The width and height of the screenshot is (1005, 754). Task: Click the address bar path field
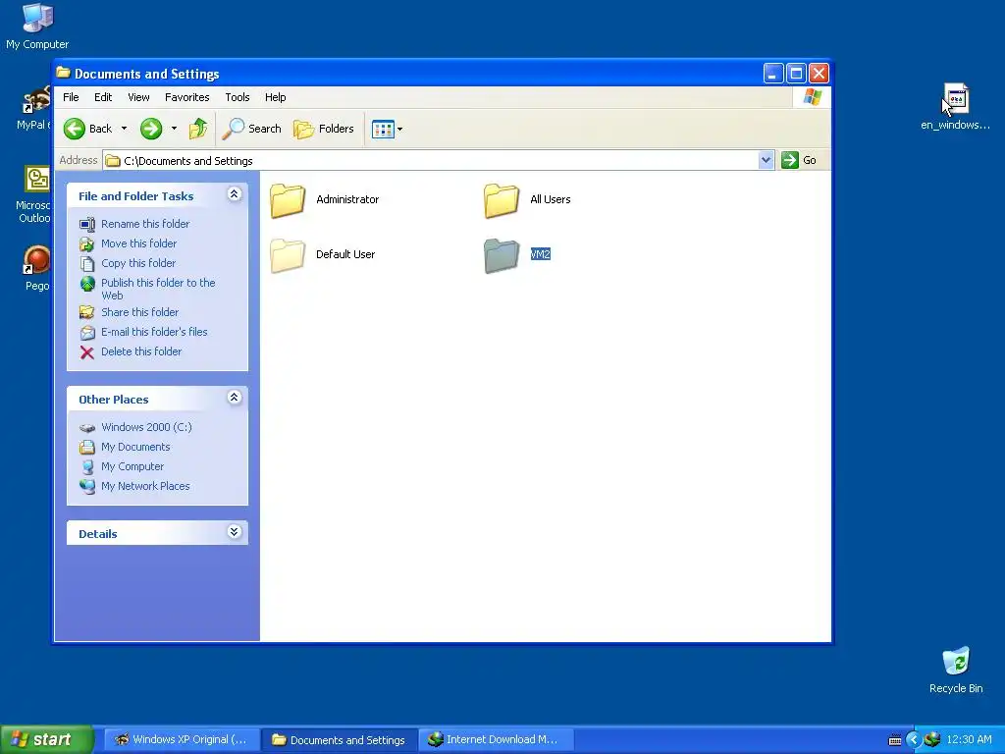431,160
